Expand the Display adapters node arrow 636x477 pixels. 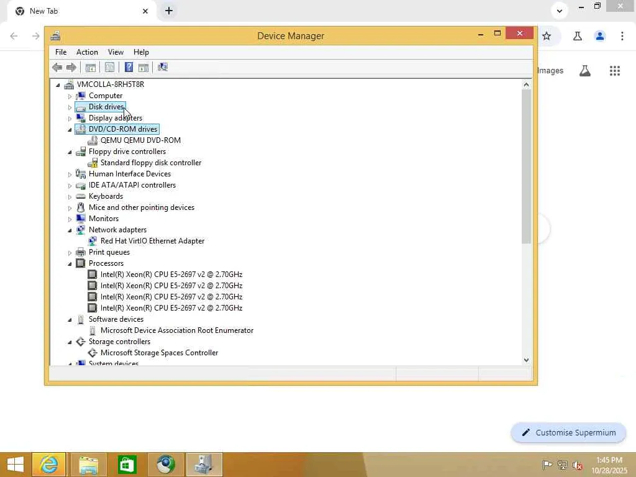(70, 119)
